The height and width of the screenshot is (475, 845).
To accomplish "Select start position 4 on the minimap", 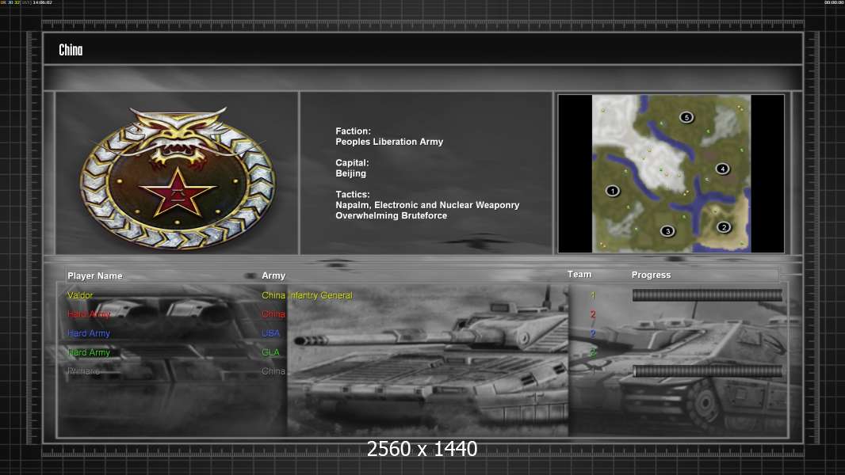I will (x=723, y=169).
